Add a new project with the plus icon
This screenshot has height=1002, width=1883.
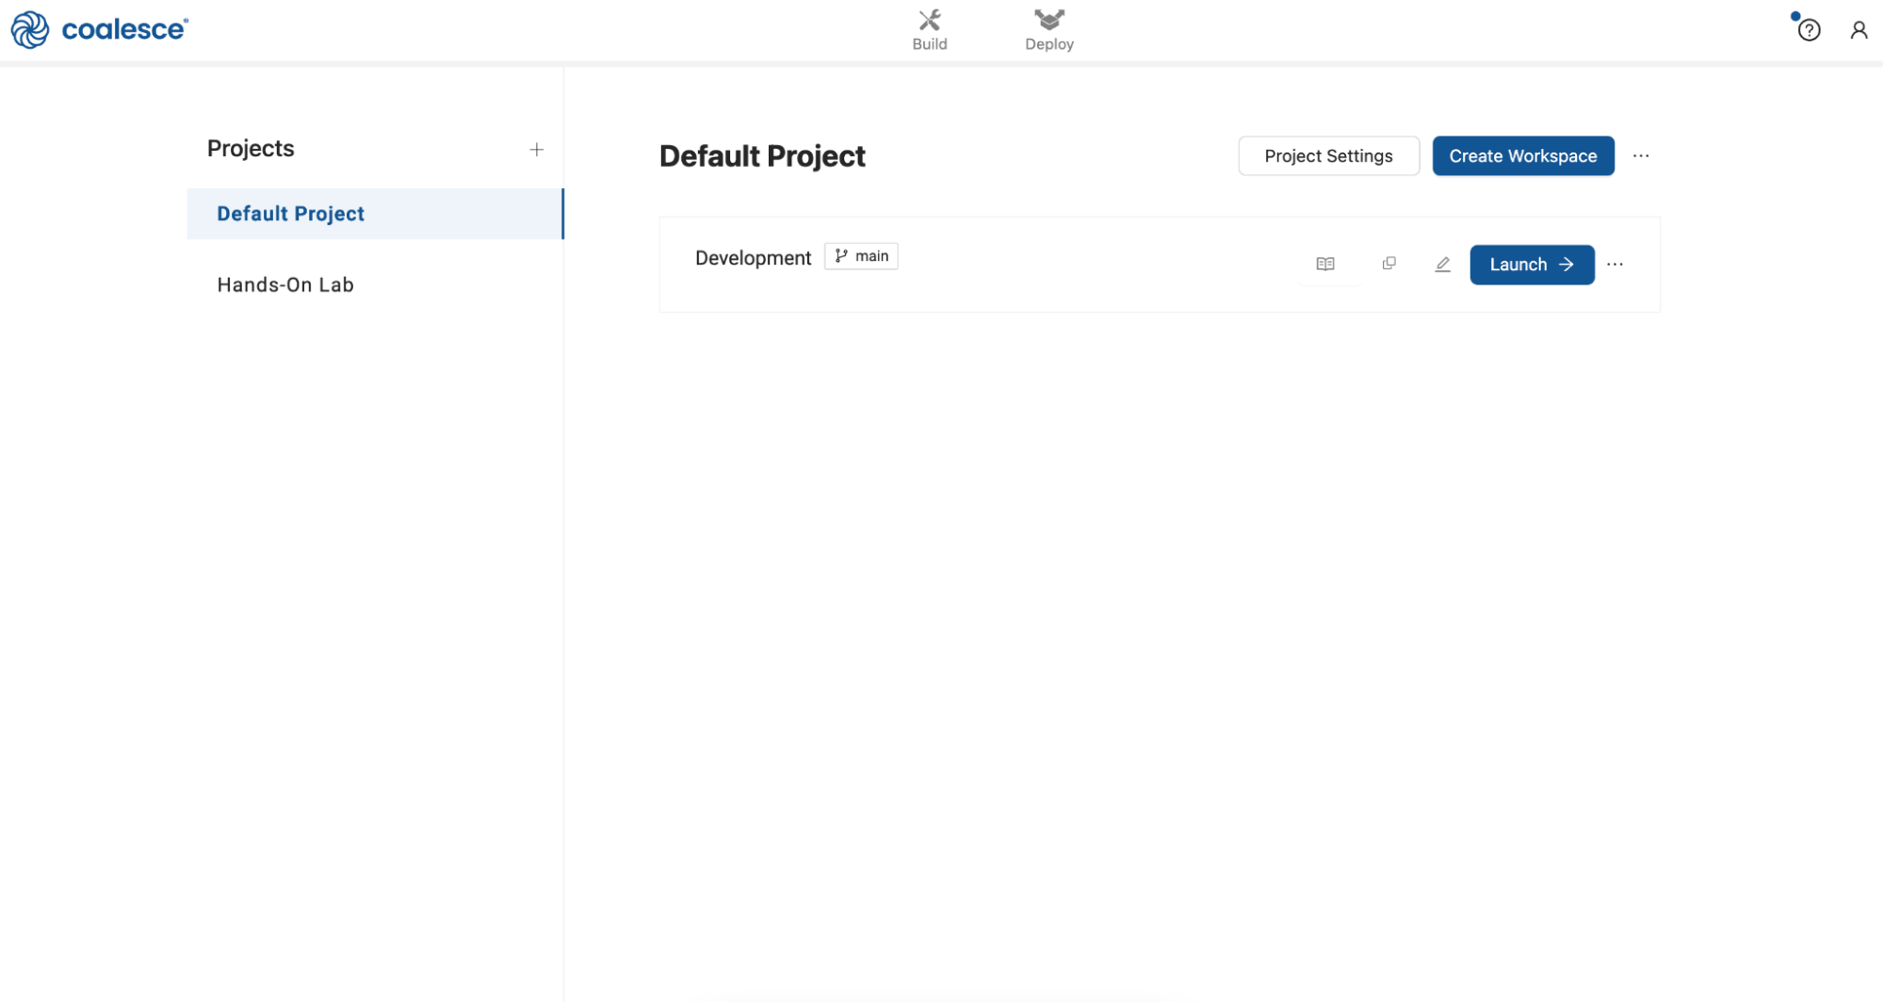(x=536, y=148)
